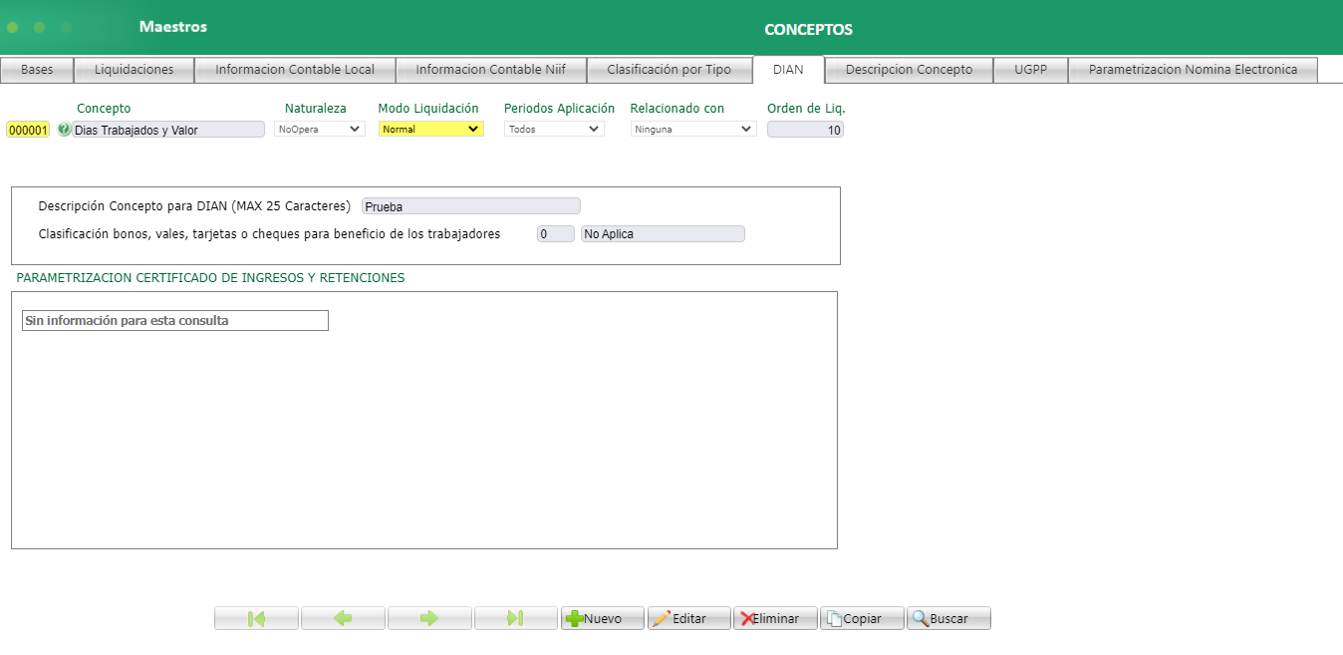Click the PARAMETRIZACION CERTIFICADO DE INGRESOS Y RETENCIONES heading
This screenshot has height=655, width=1343.
point(210,278)
